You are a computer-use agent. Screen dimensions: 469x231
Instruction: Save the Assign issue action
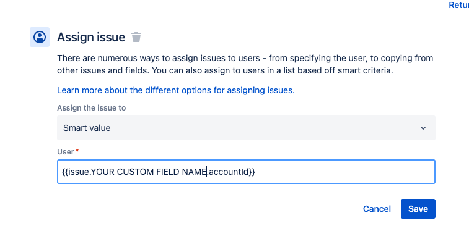tap(418, 209)
